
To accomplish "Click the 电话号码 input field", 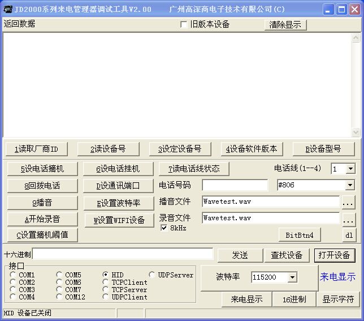I will click(x=235, y=185).
